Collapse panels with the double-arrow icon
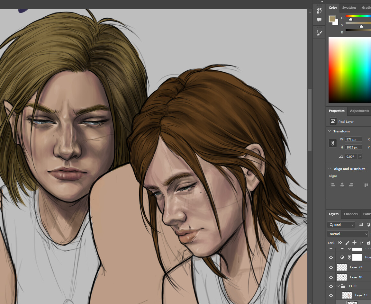The width and height of the screenshot is (371, 304). (x=322, y=1)
